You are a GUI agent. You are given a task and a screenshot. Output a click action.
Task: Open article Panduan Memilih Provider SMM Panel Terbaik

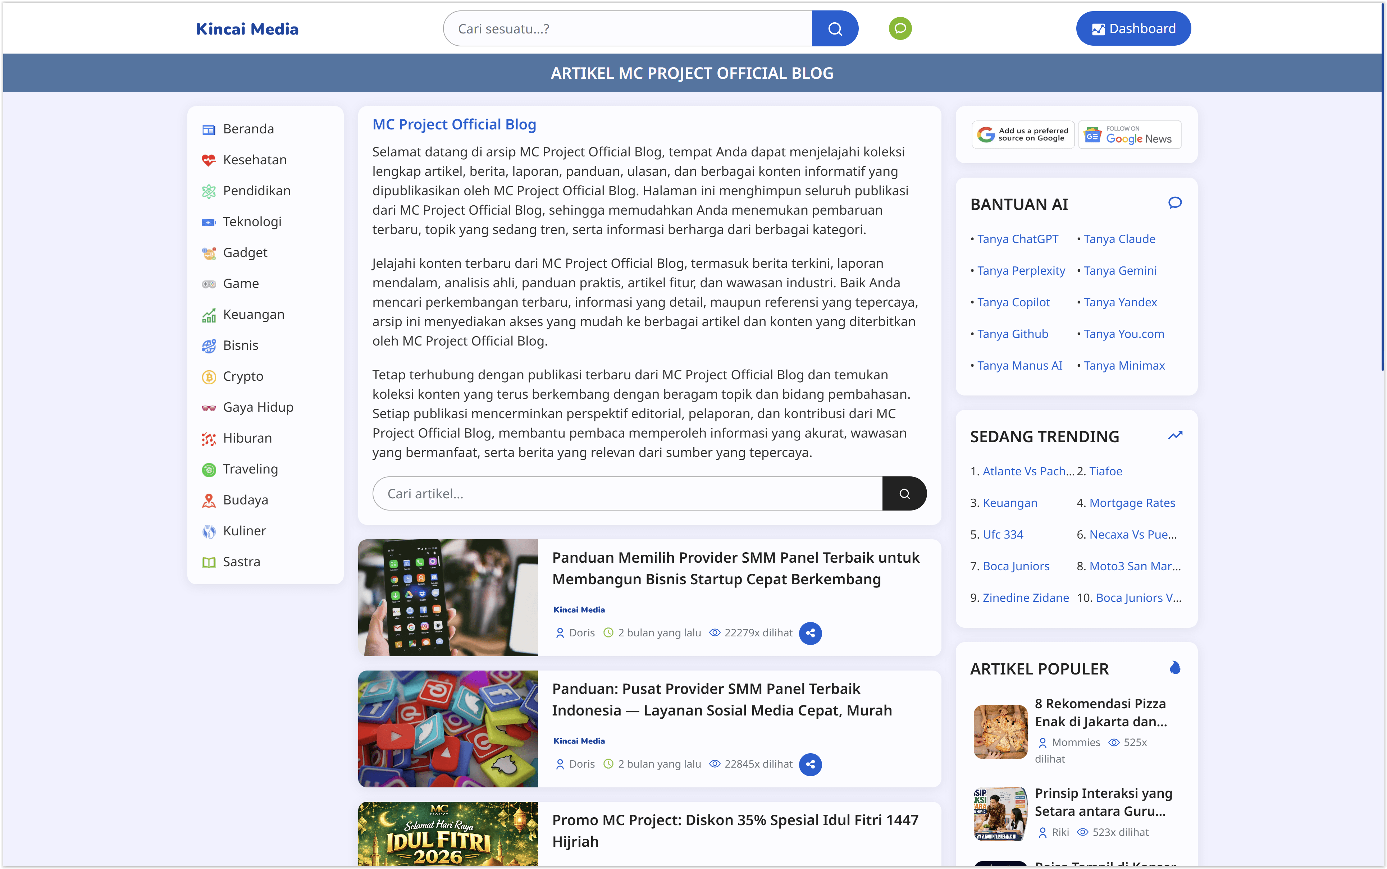point(736,568)
